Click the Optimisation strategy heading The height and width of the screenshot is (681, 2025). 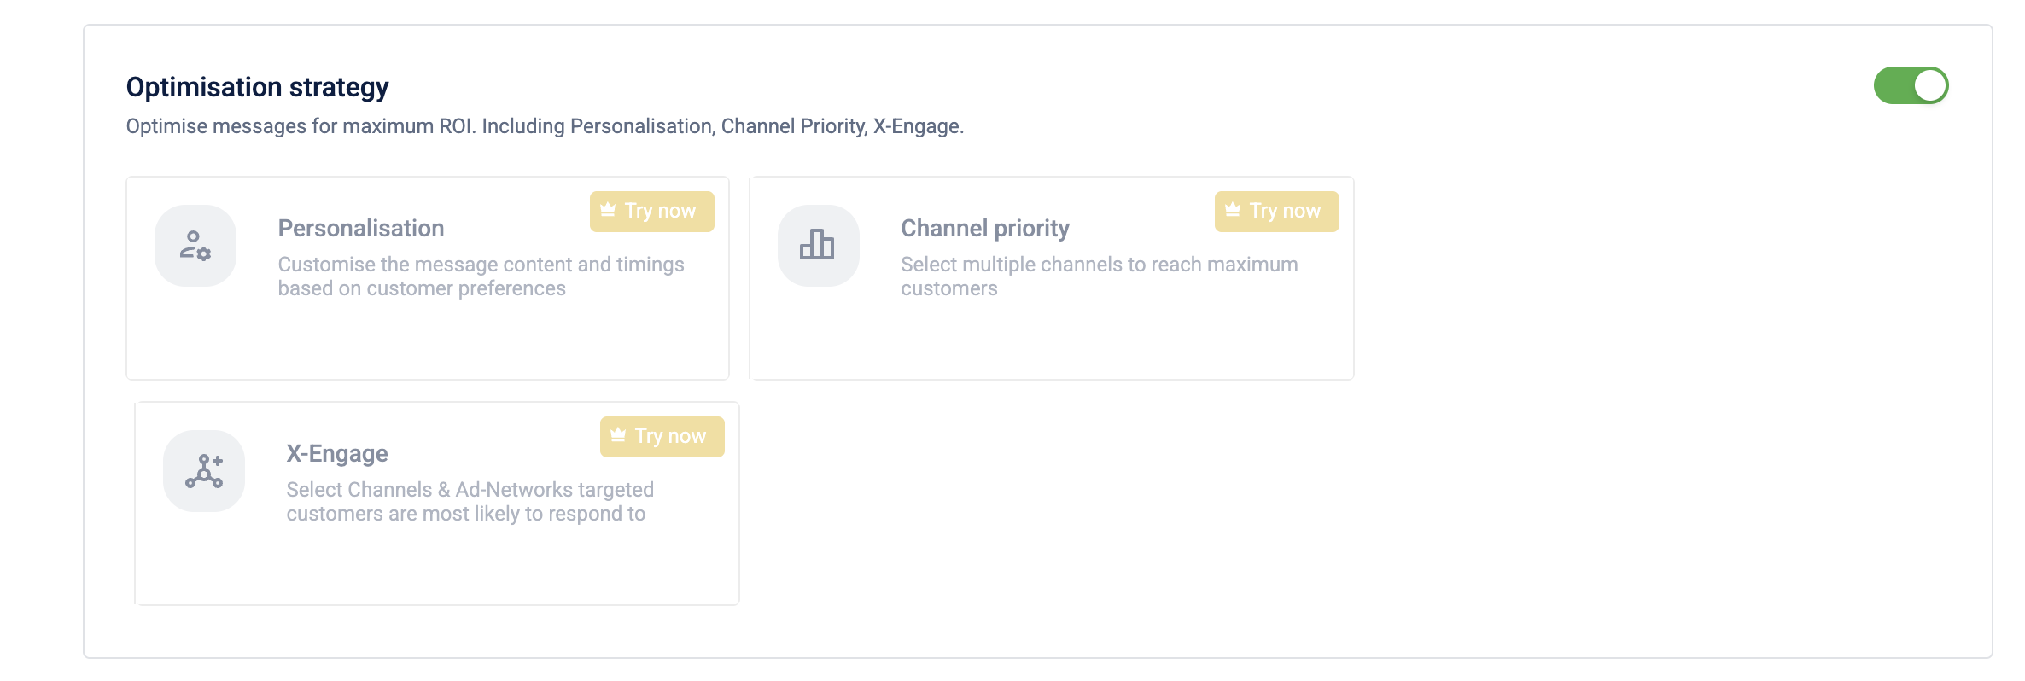(x=258, y=87)
